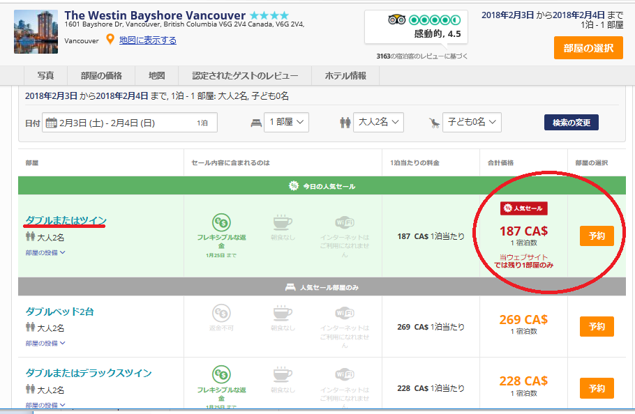Click the 187 CA$ 1泊当たり nightly rate

tap(431, 236)
